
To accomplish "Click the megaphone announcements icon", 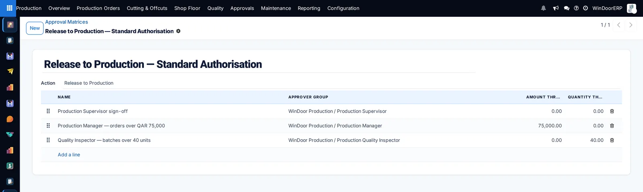I will (556, 8).
